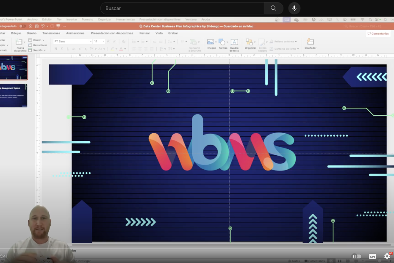The width and height of the screenshot is (394, 263).
Task: Click the Nueva diapositiva button
Action: click(x=20, y=45)
